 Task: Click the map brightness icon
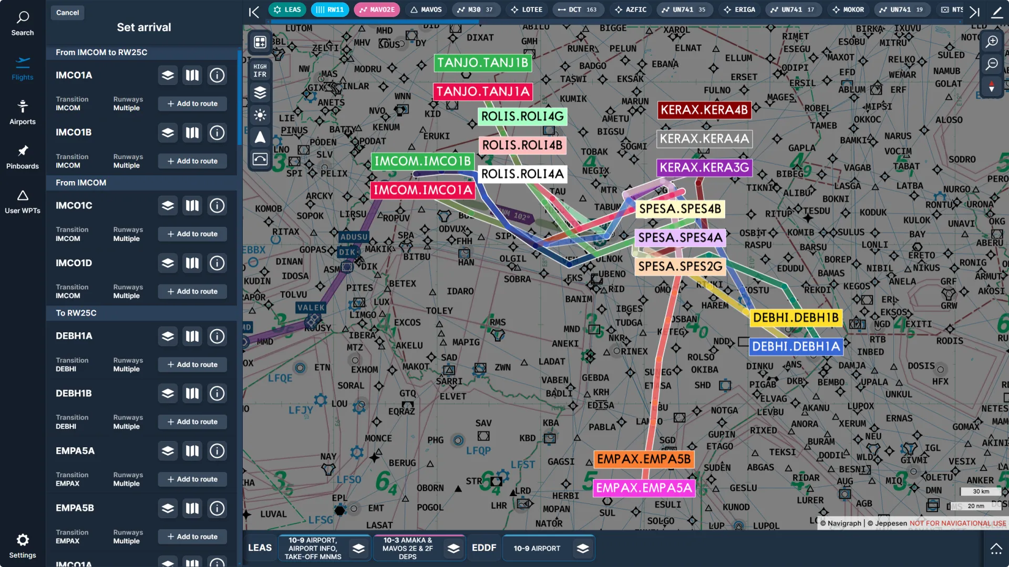[x=260, y=115]
